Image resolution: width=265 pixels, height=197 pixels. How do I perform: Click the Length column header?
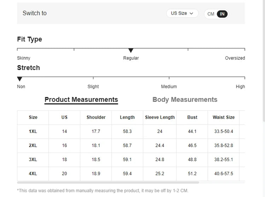pos(127,117)
